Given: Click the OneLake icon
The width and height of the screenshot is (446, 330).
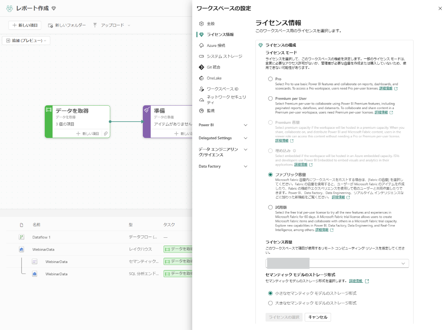Looking at the screenshot, I should point(201,78).
